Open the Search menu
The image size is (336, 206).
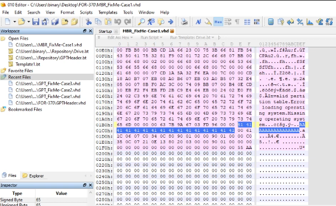[33, 12]
